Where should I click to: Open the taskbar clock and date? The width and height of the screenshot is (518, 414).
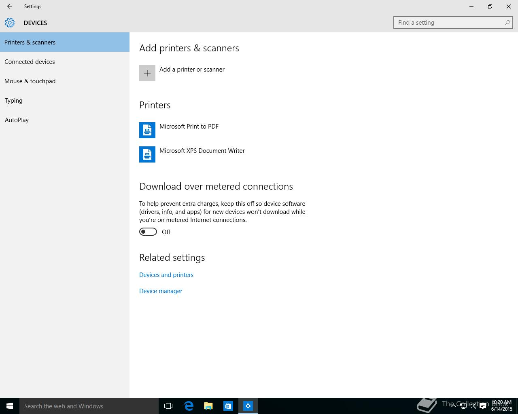[x=502, y=406]
